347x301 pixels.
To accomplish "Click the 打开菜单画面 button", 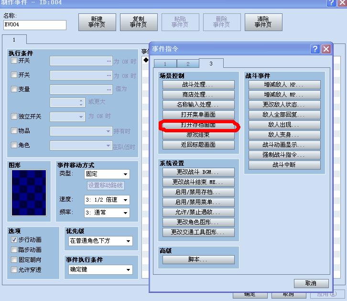I will tap(198, 115).
